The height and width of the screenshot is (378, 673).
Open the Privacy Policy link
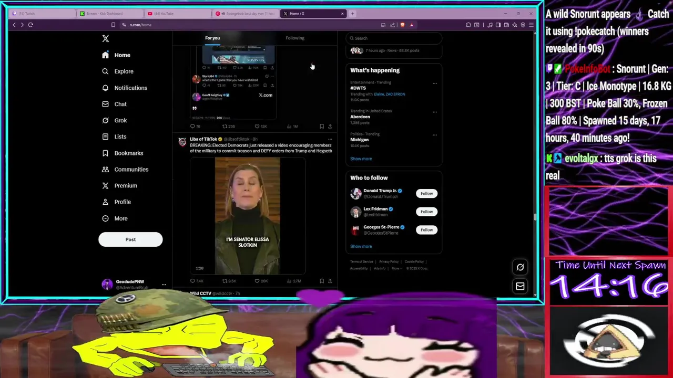coord(389,261)
